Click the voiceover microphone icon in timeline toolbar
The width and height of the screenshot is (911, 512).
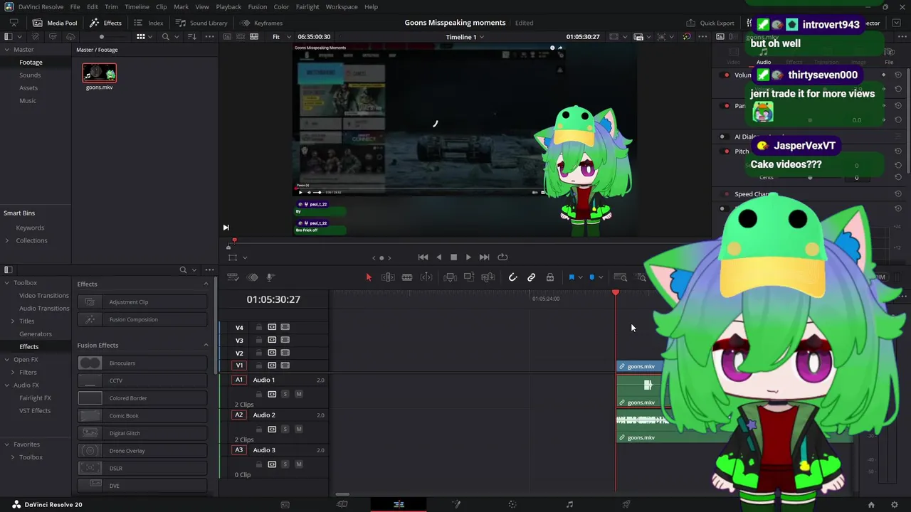[271, 277]
